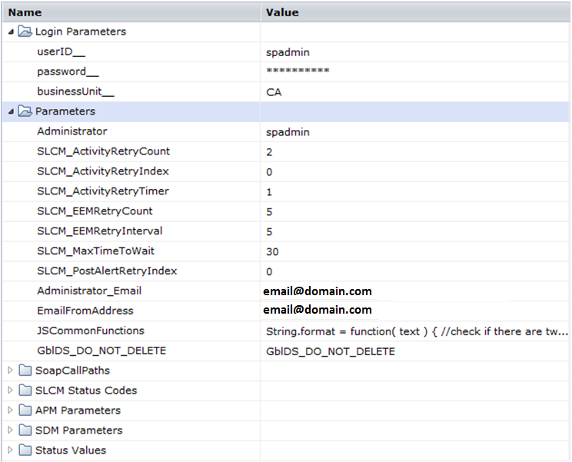
Task: Click the APM Parameters folder icon
Action: (x=25, y=410)
